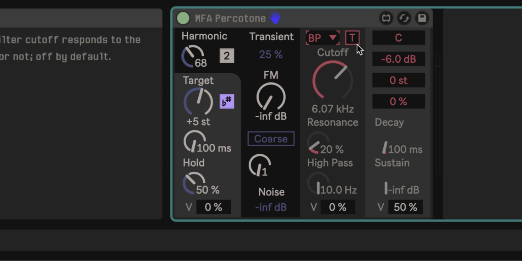Viewport: 522px width, 261px height.
Task: Click the blue hand icon in title bar
Action: pos(275,18)
